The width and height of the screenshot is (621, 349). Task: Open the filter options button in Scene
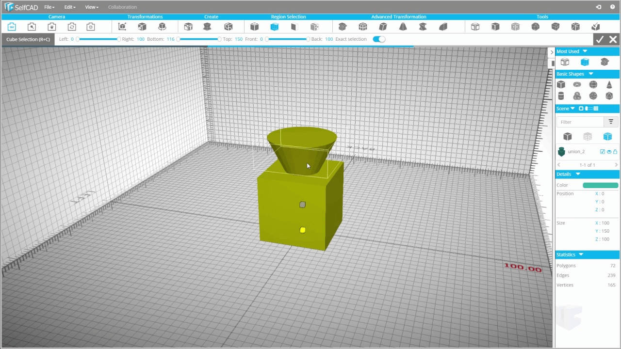click(611, 122)
